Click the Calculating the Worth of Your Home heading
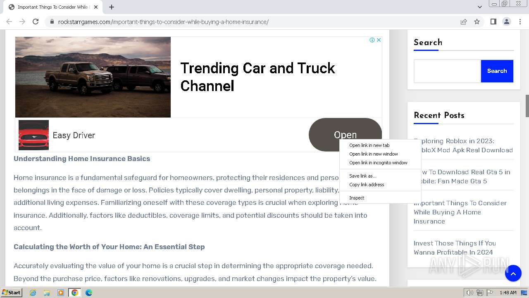 pyautogui.click(x=109, y=247)
